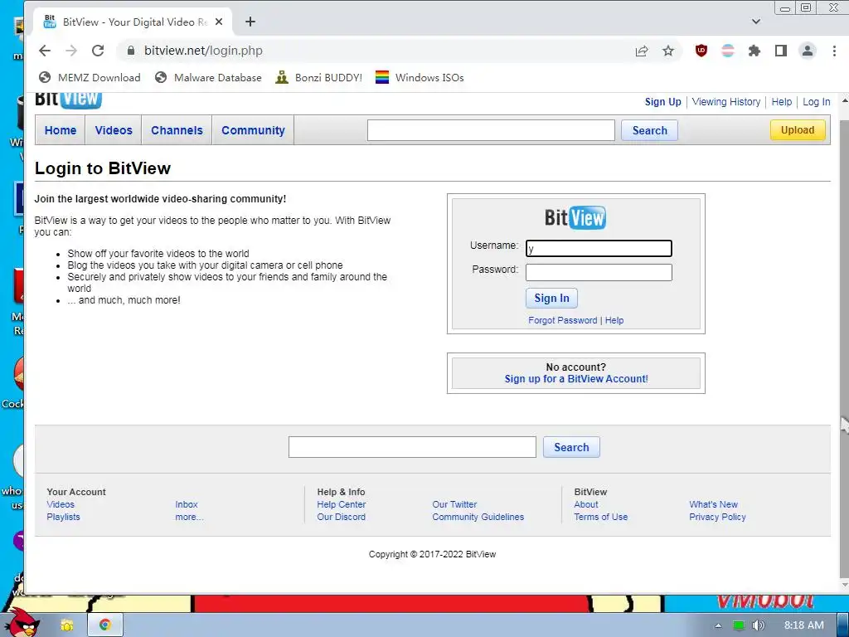This screenshot has height=637, width=849.
Task: Open the Chrome three-dot menu
Action: [834, 51]
